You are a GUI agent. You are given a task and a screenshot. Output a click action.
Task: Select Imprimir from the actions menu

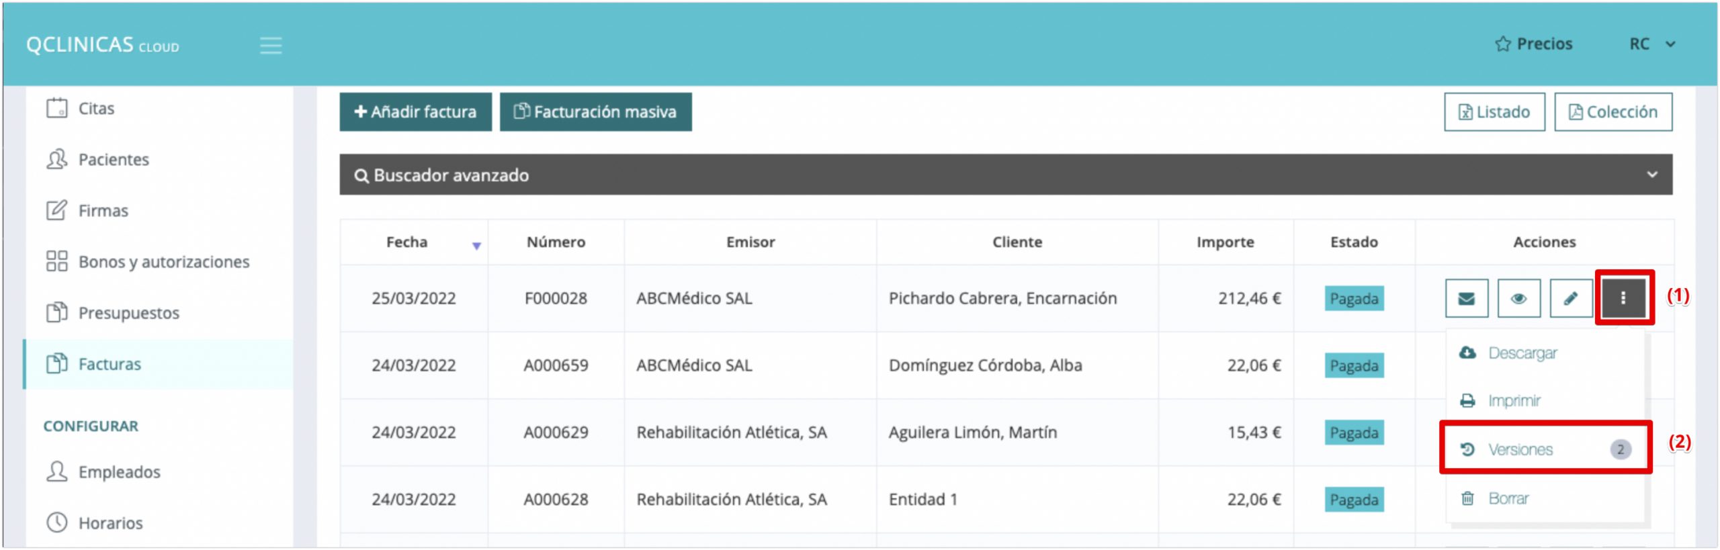(x=1514, y=401)
